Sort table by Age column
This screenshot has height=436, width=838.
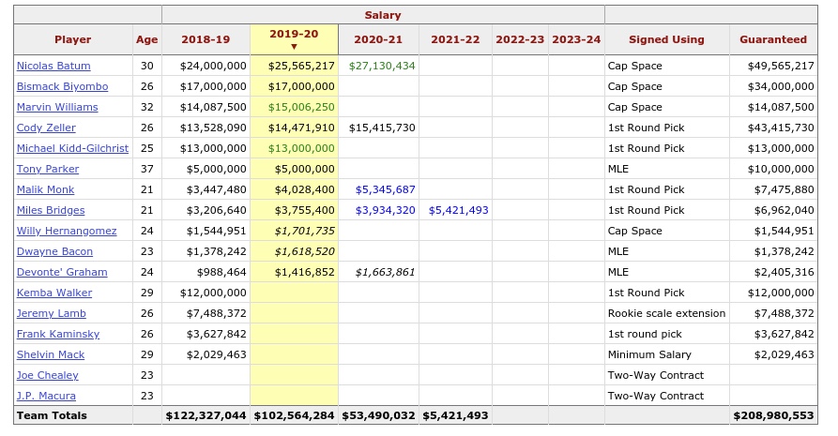147,39
